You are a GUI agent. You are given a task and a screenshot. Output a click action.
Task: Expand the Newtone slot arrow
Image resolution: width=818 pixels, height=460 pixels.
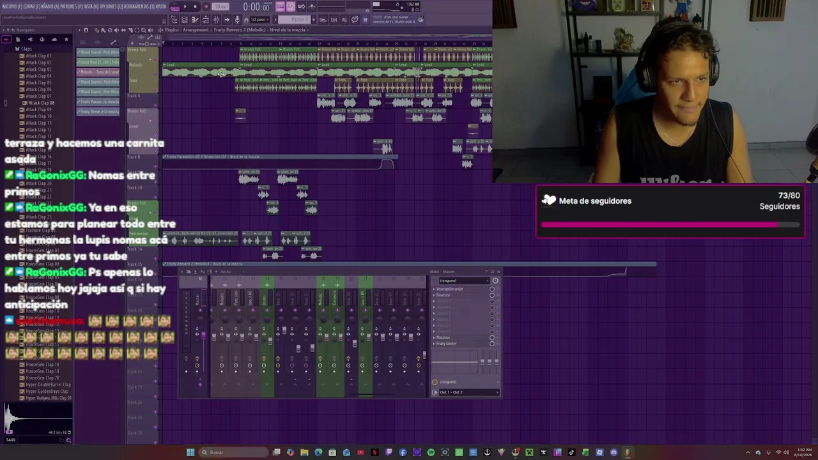coord(435,295)
